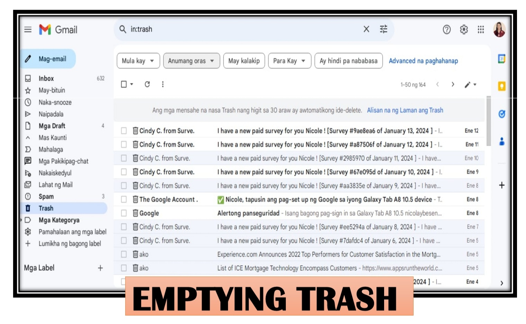Viewport: 526px width, 324px height.
Task: Open the Support help icon
Action: 446,30
